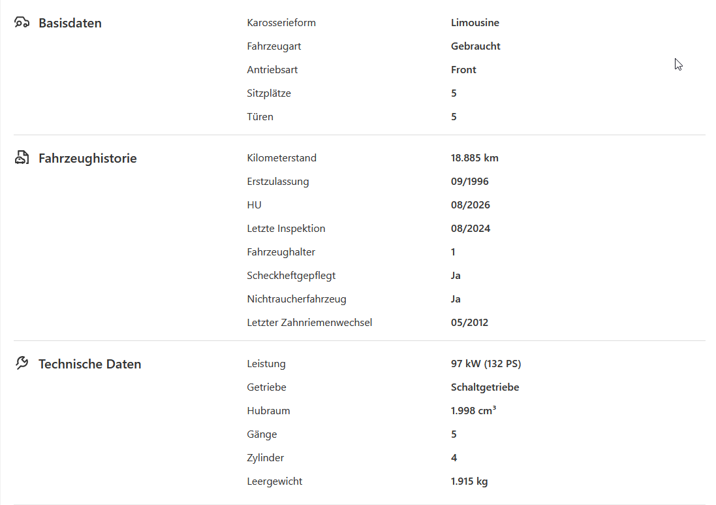The image size is (716, 505).
Task: Click the HU date 08/2026
Action: [x=471, y=204]
